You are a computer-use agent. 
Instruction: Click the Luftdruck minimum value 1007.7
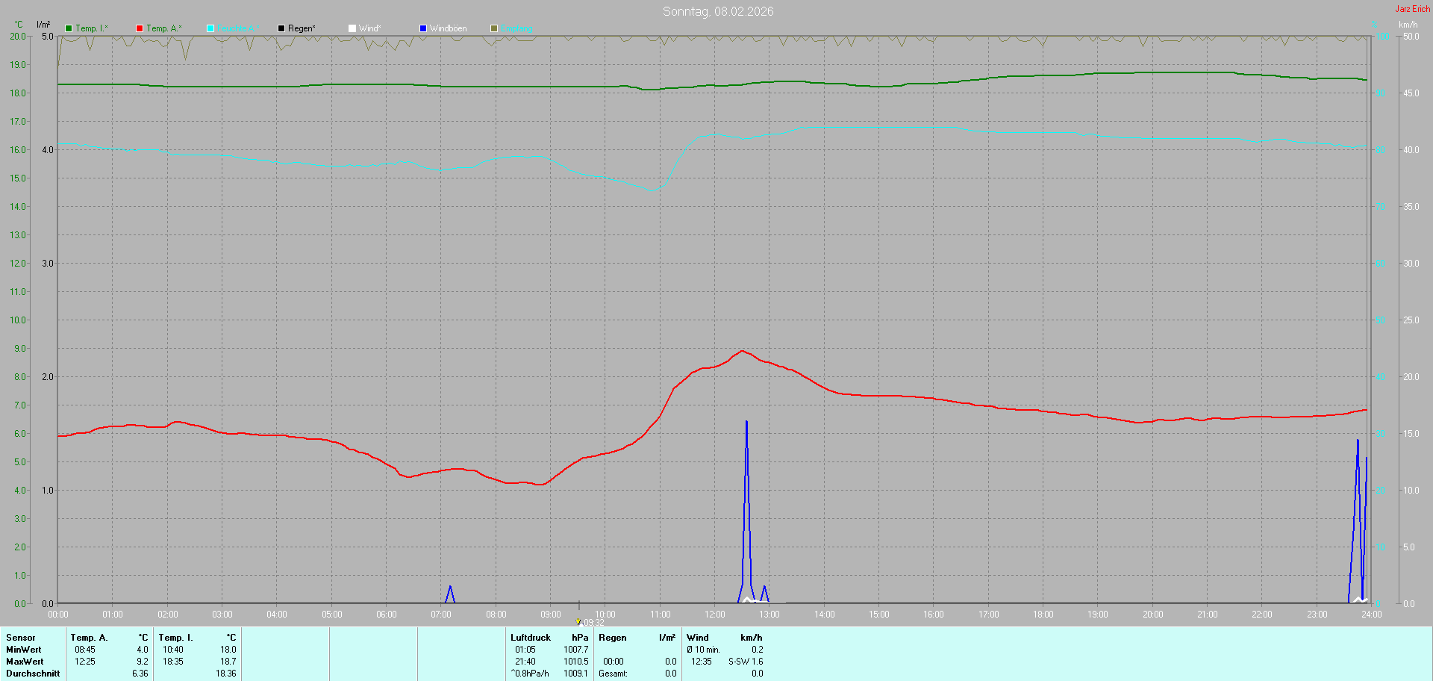pyautogui.click(x=576, y=650)
